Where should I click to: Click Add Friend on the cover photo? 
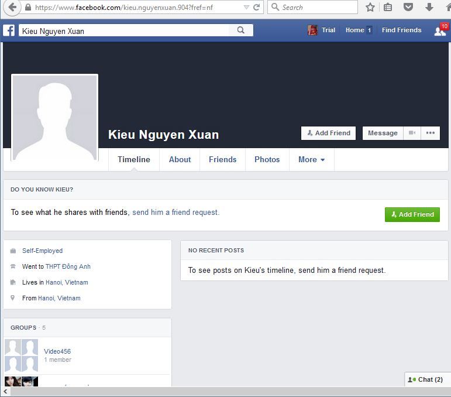(x=328, y=133)
